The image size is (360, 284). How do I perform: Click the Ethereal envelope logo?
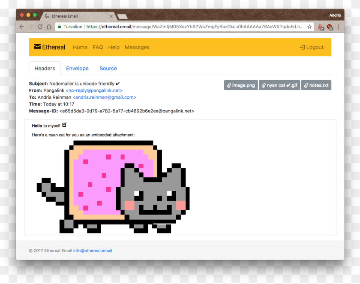coord(49,47)
